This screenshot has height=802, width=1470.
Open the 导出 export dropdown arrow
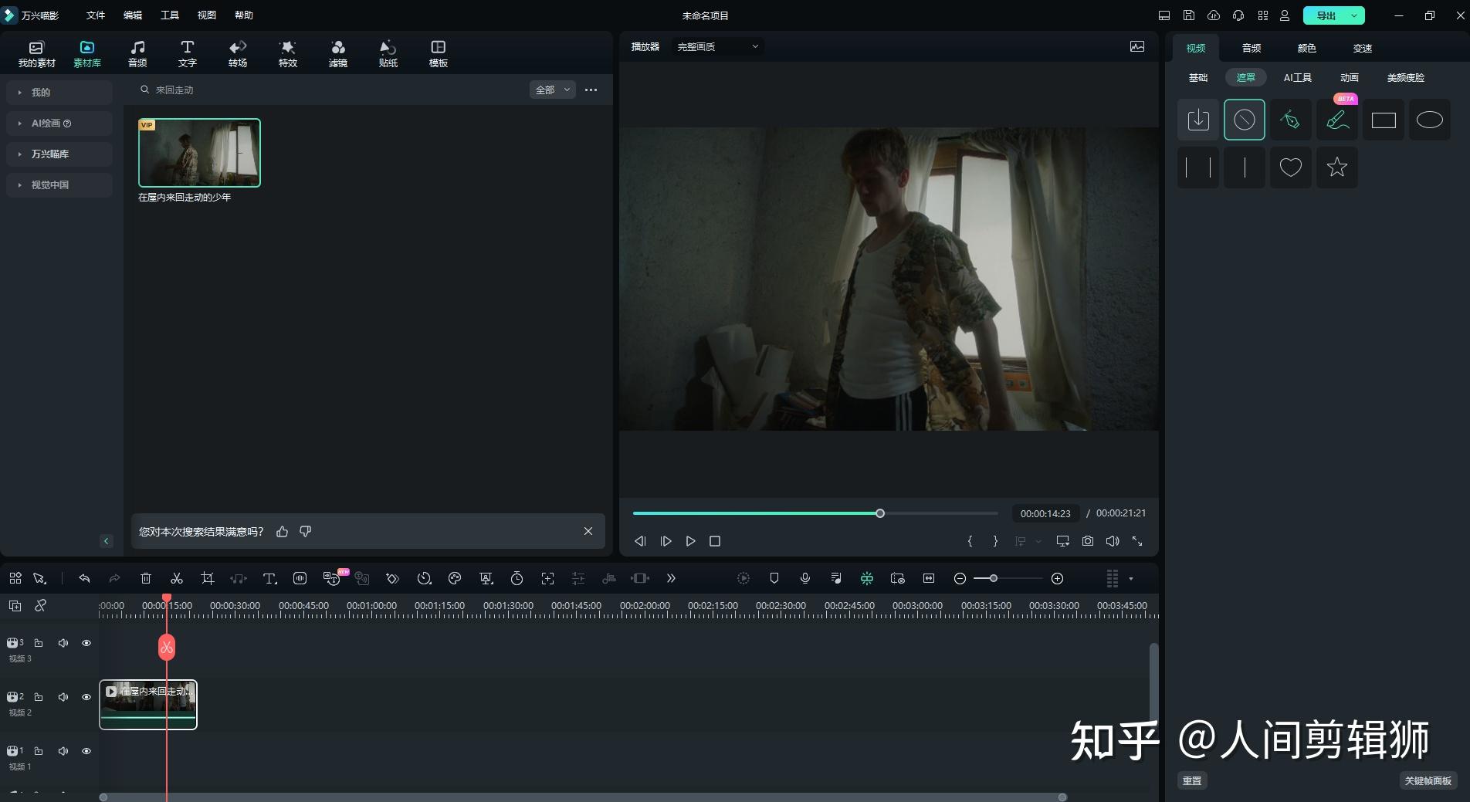(x=1354, y=15)
